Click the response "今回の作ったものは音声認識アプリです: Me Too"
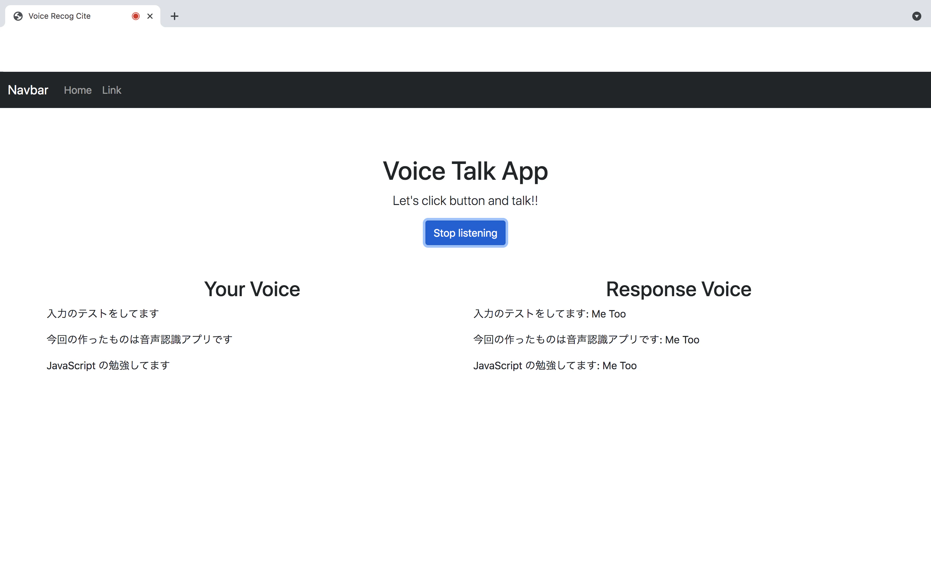Viewport: 931px width, 582px height. tap(586, 339)
